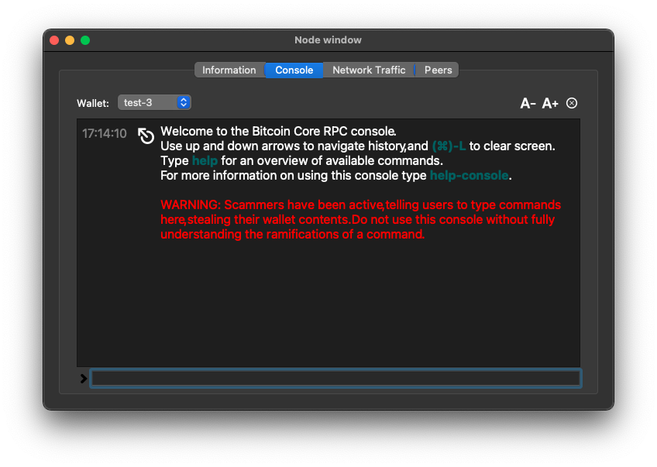Viewport: 657px width, 467px height.
Task: View the Peers tab
Action: [438, 70]
